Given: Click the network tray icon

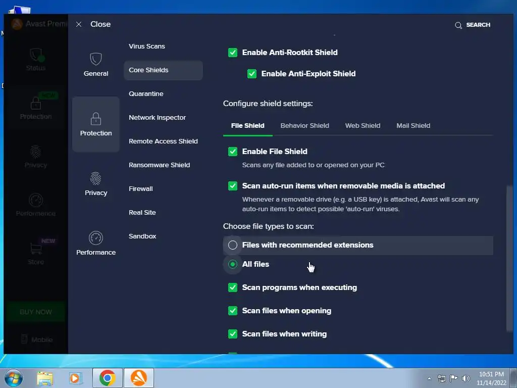Looking at the screenshot, I should [x=441, y=378].
